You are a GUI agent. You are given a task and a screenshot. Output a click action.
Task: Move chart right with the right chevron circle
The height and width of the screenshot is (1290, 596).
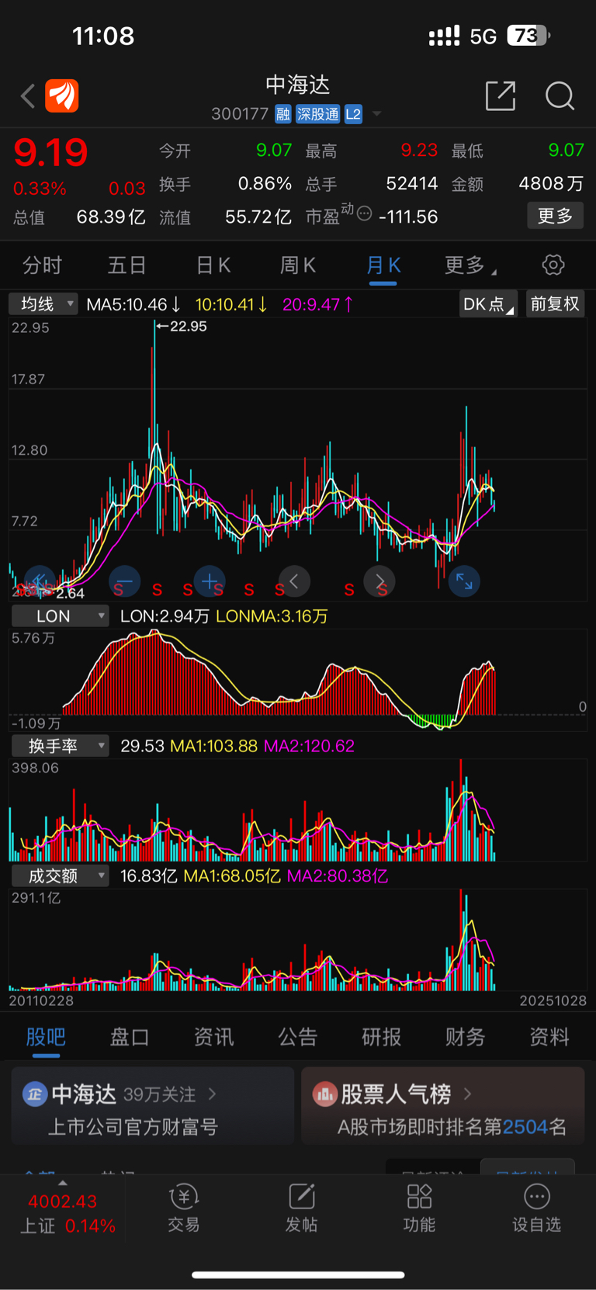point(379,581)
